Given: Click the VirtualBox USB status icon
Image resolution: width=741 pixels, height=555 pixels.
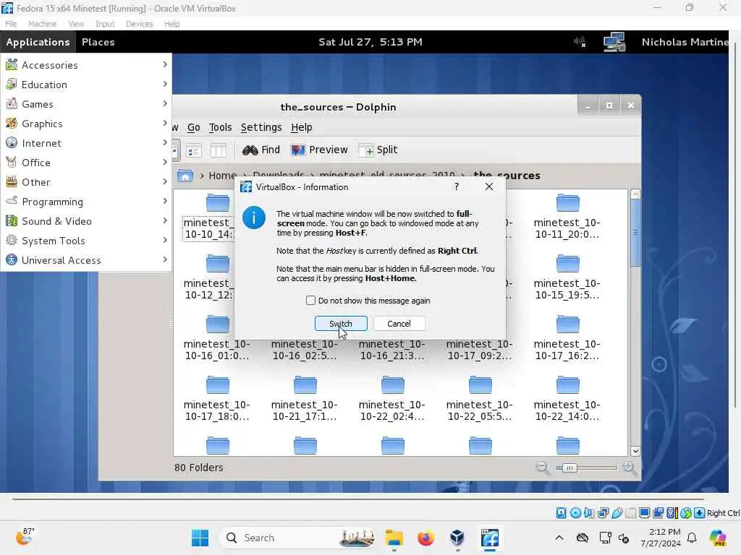Looking at the screenshot, I should [617, 513].
